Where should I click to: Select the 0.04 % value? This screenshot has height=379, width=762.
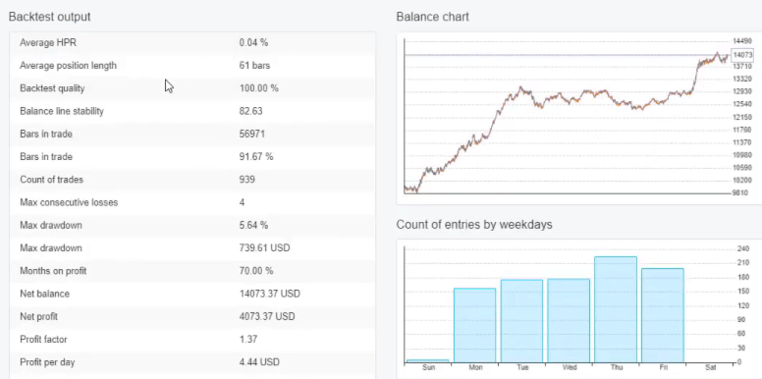point(253,43)
